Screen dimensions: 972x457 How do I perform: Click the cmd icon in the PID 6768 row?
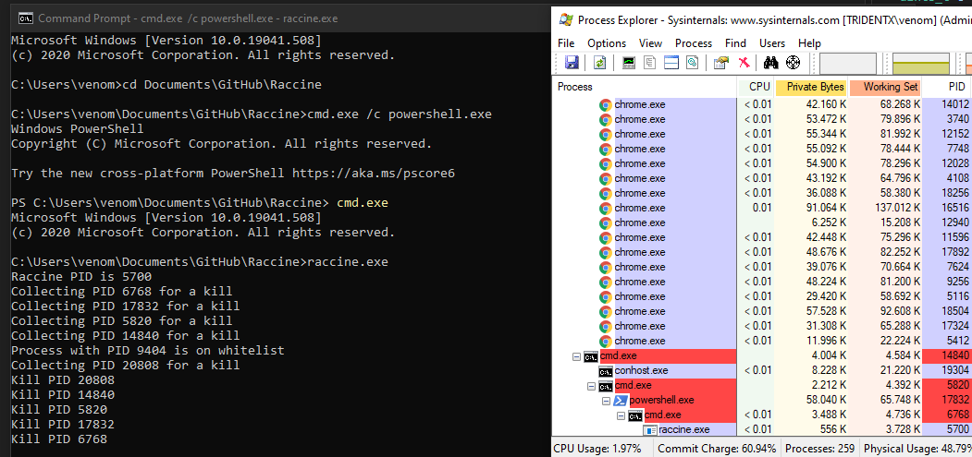tap(635, 415)
